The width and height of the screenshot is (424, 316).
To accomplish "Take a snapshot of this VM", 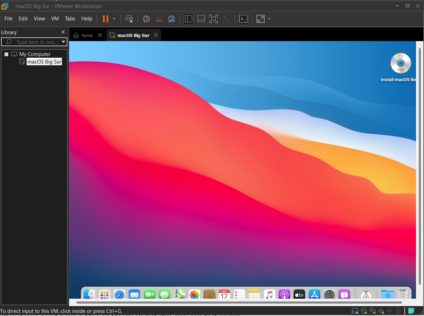I will click(x=146, y=19).
